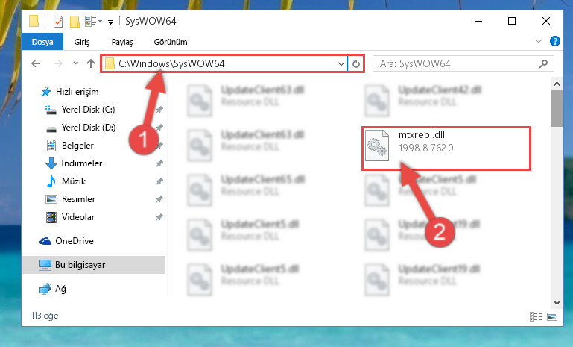The height and width of the screenshot is (347, 573).
Task: Expand the ribbon chevron
Action: coord(538,41)
